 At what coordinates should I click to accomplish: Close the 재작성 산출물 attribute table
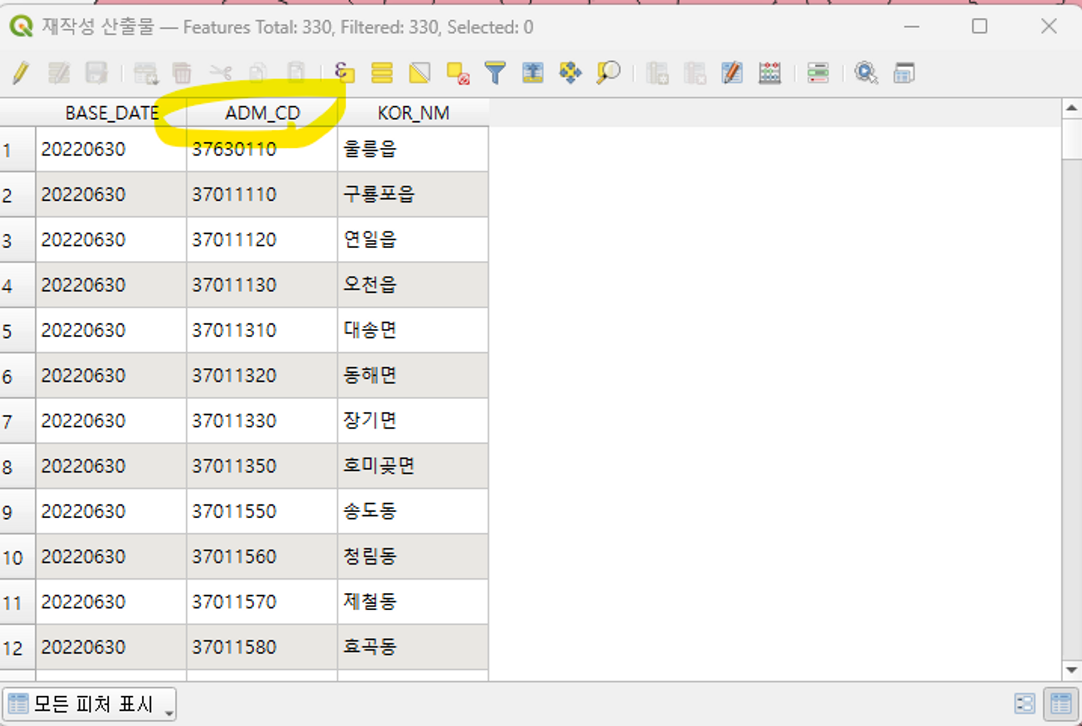(x=1048, y=26)
